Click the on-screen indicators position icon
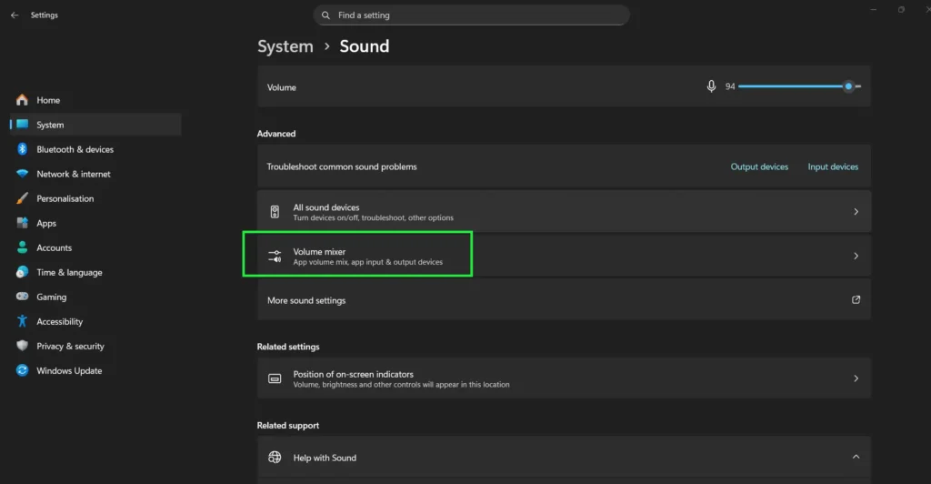Viewport: 931px width, 484px height. click(275, 378)
